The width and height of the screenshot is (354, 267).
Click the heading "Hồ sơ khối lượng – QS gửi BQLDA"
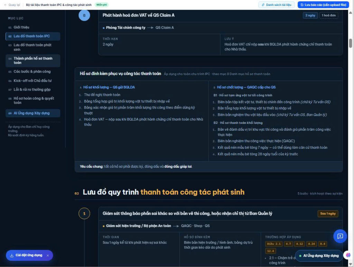(109, 87)
